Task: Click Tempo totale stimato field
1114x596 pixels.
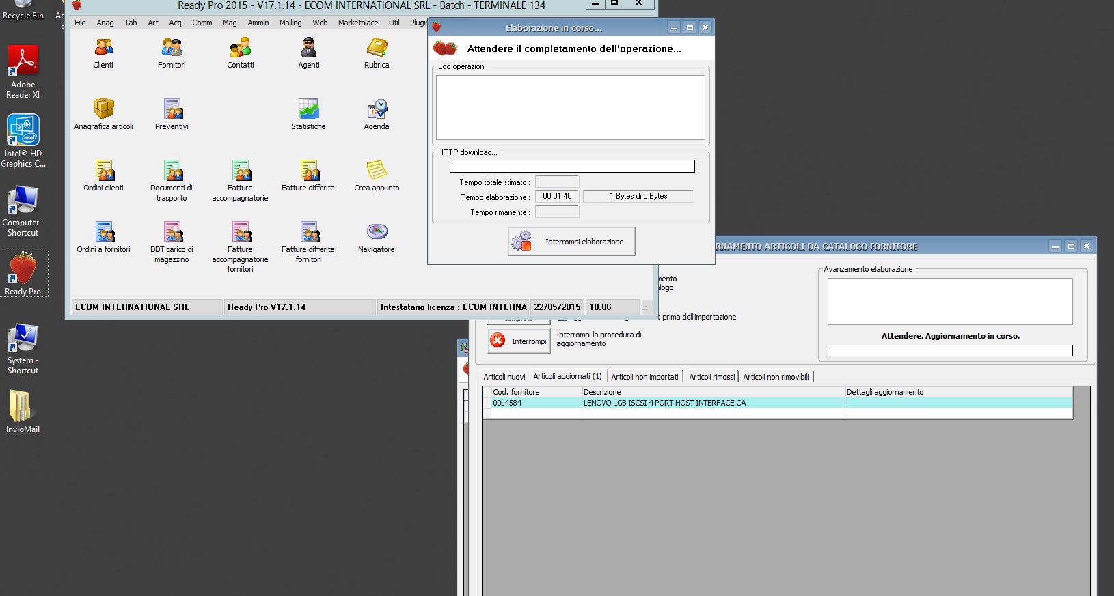Action: (x=557, y=182)
